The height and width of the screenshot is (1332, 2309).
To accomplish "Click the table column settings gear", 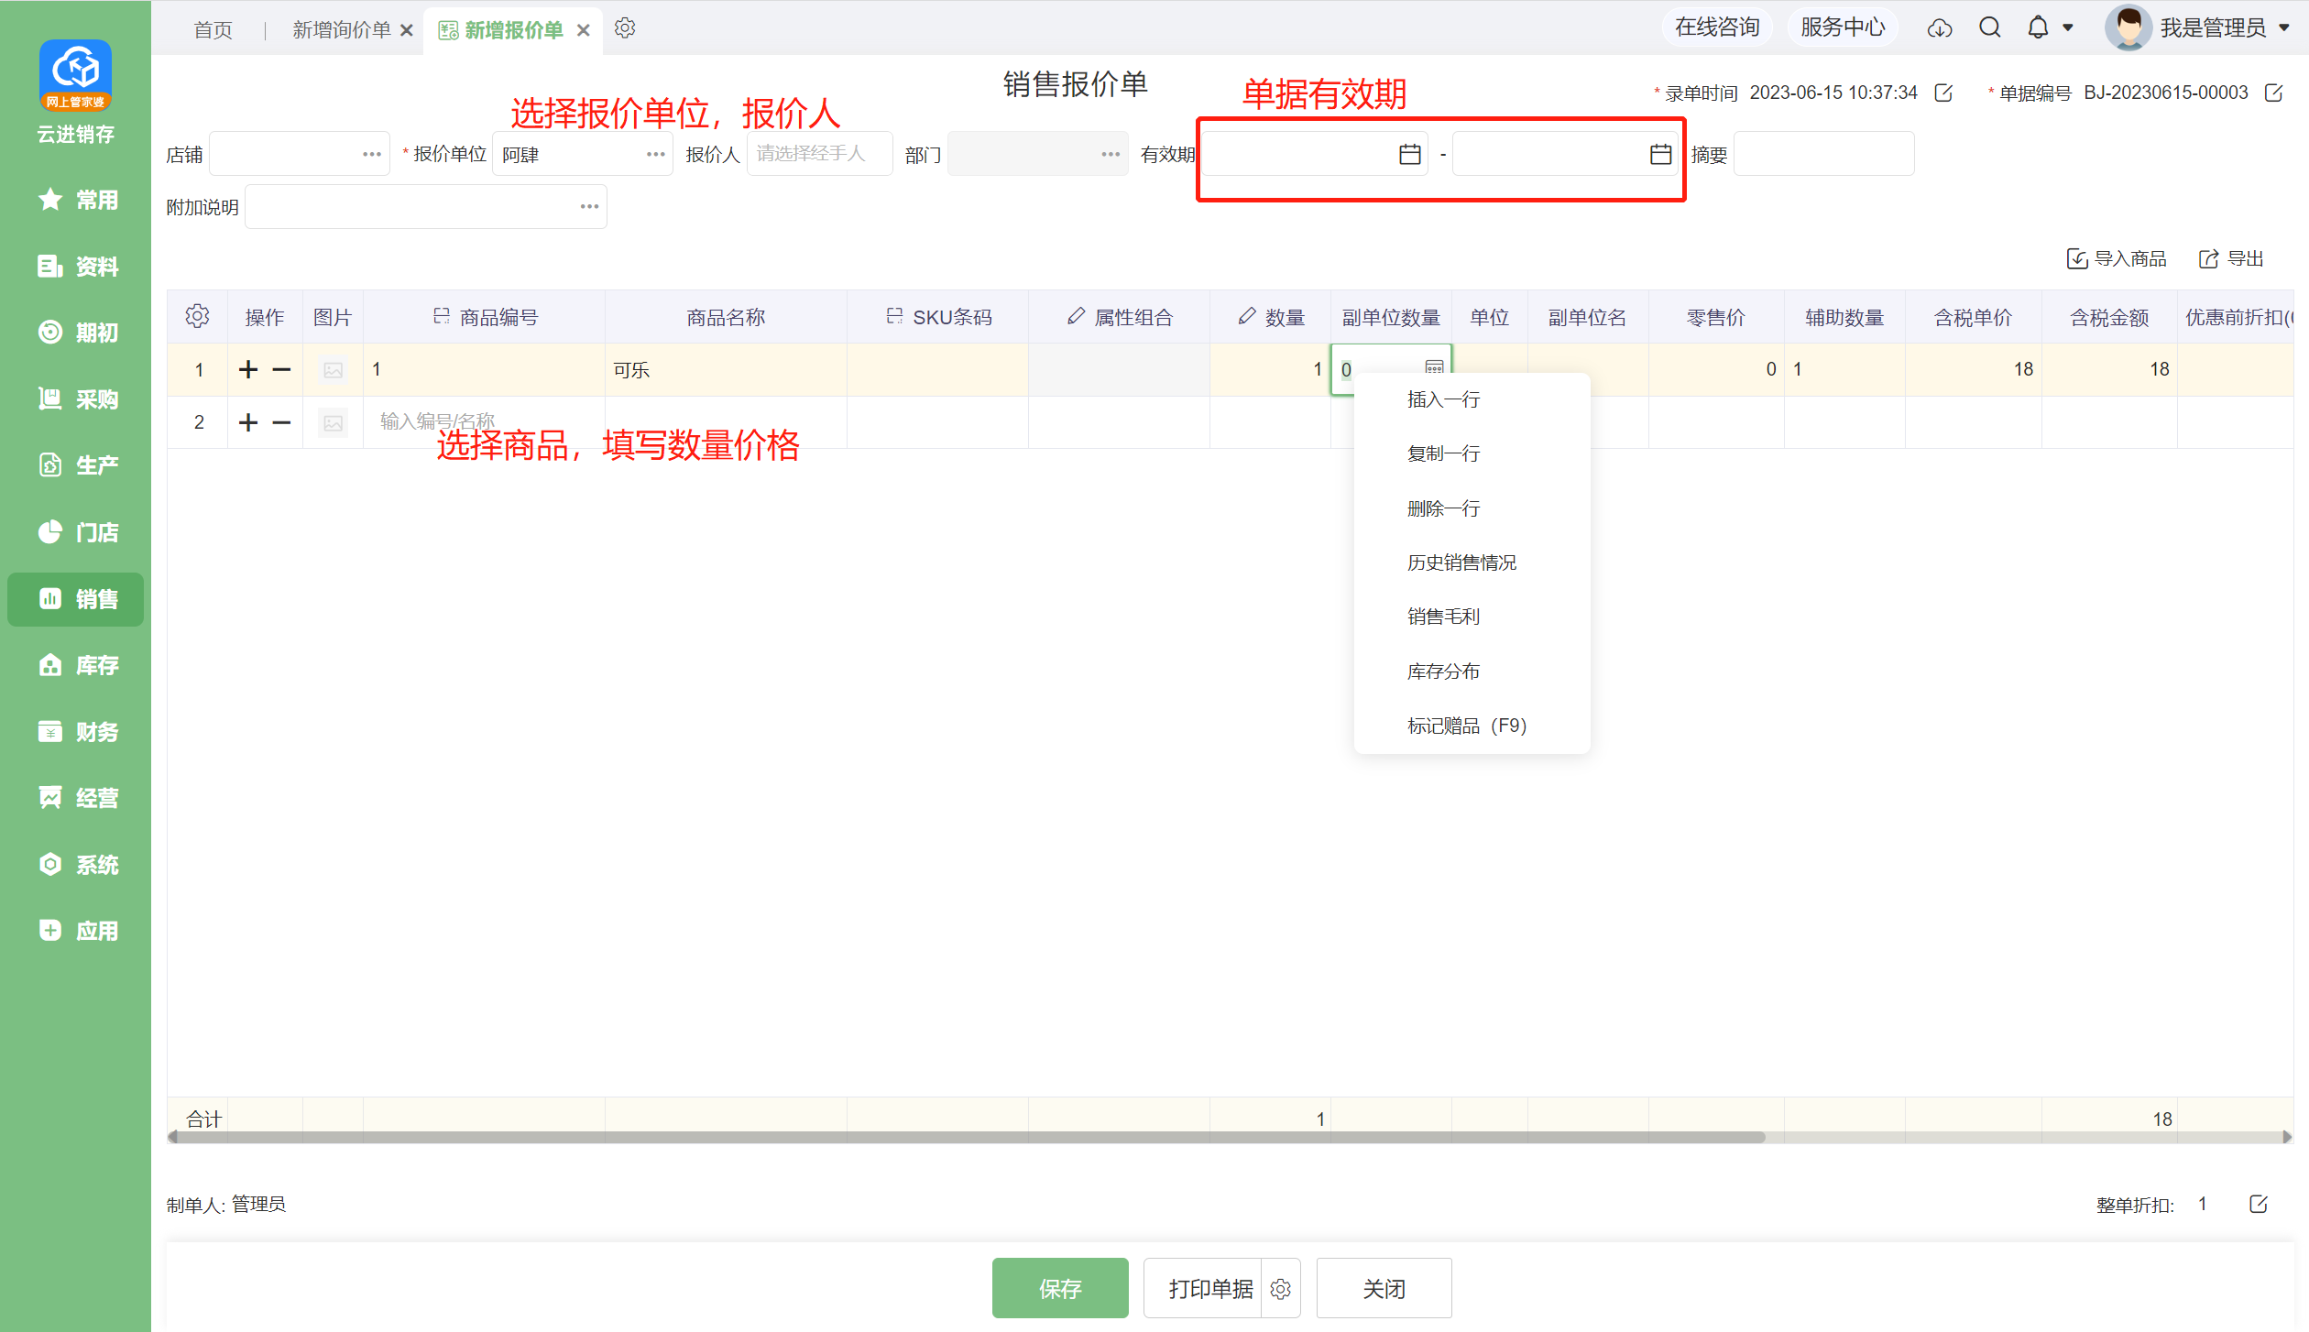I will point(197,317).
